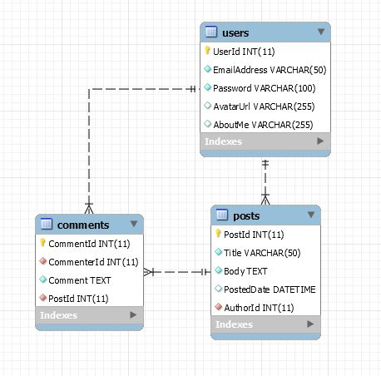Collapse the users table with header arrow
The image size is (381, 376).
click(321, 32)
